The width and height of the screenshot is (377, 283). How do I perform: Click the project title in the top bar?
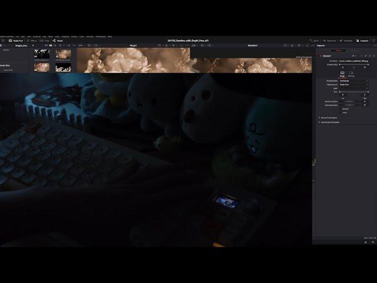[x=188, y=41]
